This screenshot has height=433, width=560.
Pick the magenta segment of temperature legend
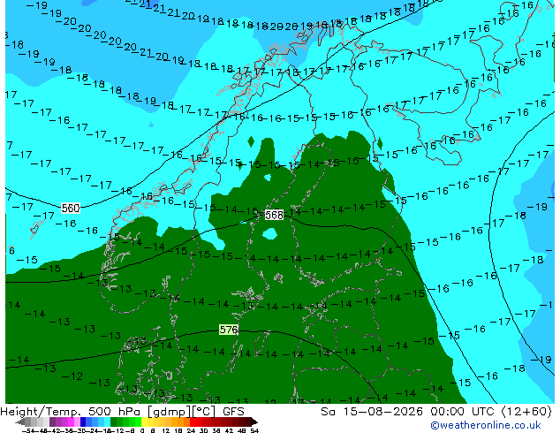(x=71, y=422)
